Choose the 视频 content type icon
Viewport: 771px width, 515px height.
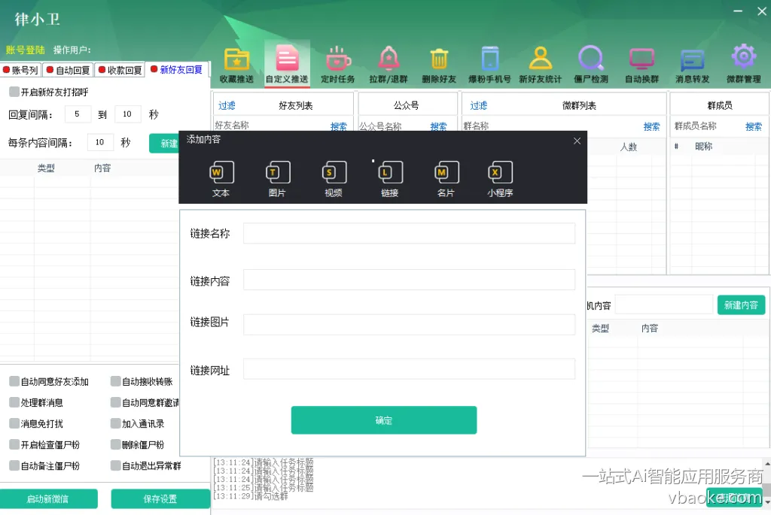pos(334,179)
